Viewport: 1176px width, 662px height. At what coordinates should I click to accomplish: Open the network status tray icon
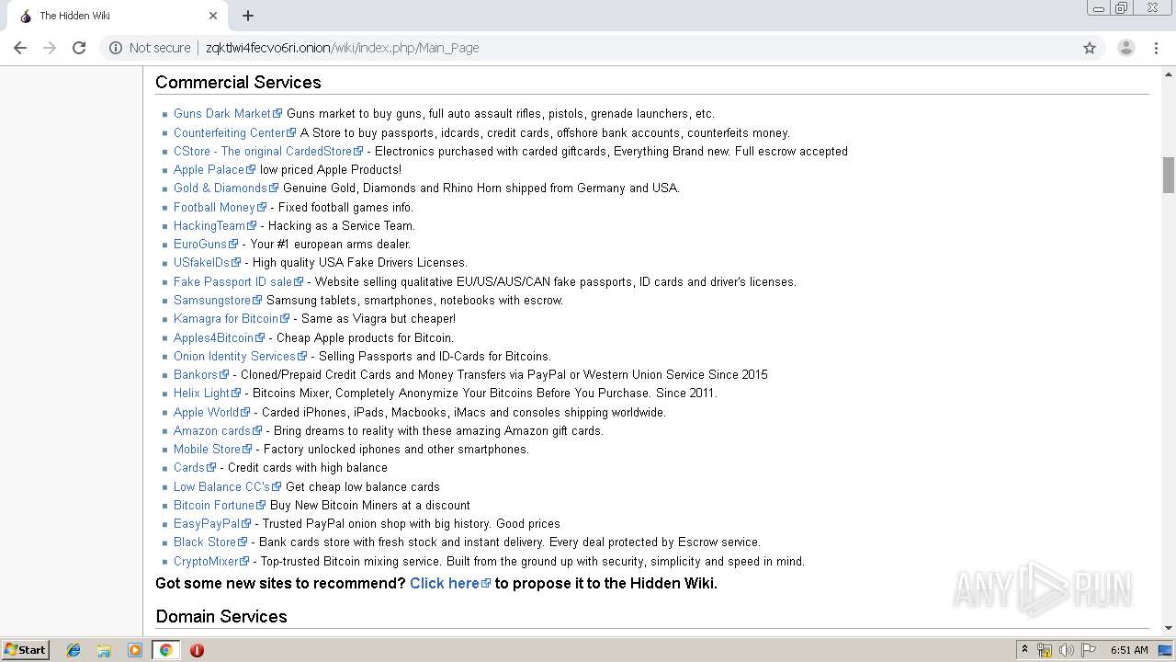pos(1045,650)
